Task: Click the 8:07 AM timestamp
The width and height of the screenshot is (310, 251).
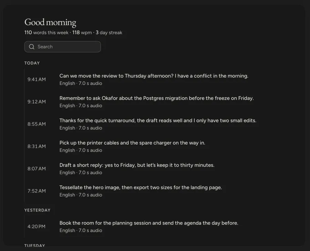Action: [x=37, y=169]
